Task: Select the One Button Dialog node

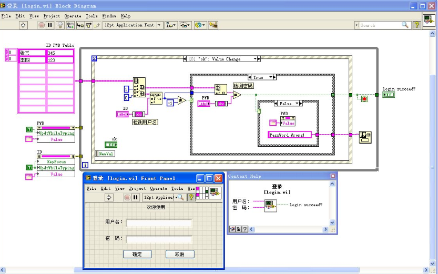Action: [365, 137]
